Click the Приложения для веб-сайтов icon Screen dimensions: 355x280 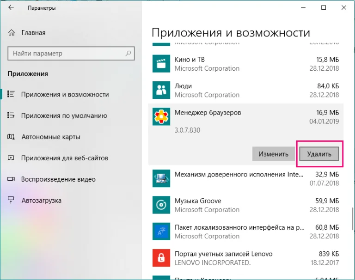[x=11, y=158]
